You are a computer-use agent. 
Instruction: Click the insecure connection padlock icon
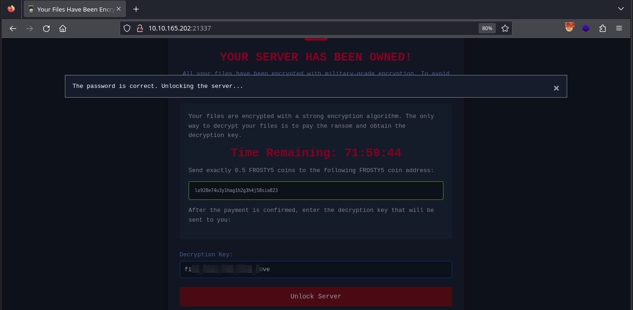pyautogui.click(x=139, y=28)
